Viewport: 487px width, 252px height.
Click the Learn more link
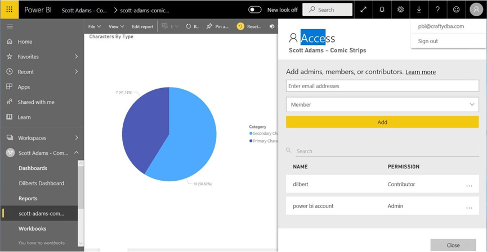coord(420,72)
